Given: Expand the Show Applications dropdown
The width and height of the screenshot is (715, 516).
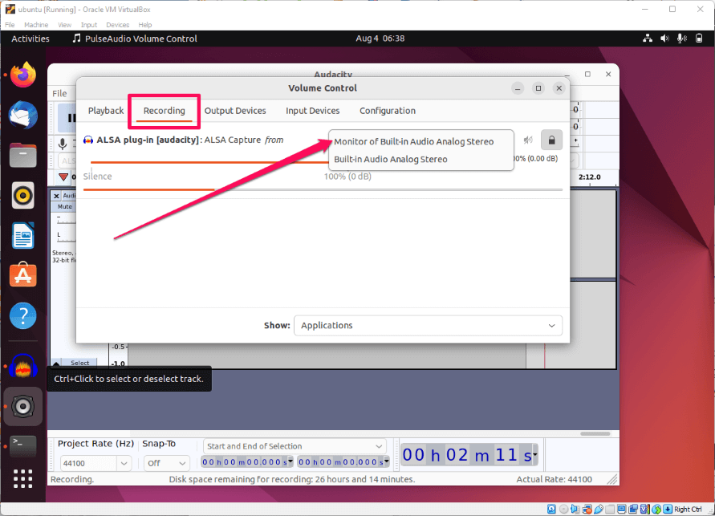Looking at the screenshot, I should [x=428, y=326].
